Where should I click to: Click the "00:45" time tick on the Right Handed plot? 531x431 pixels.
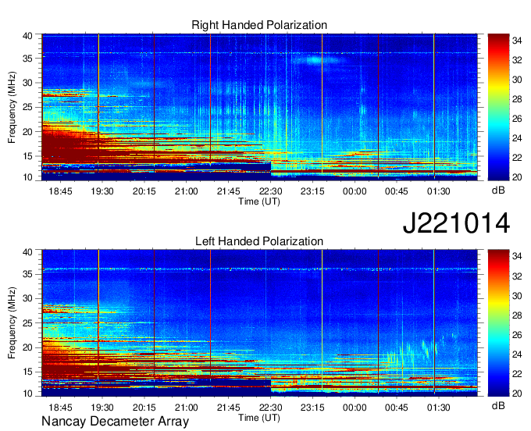(x=397, y=191)
